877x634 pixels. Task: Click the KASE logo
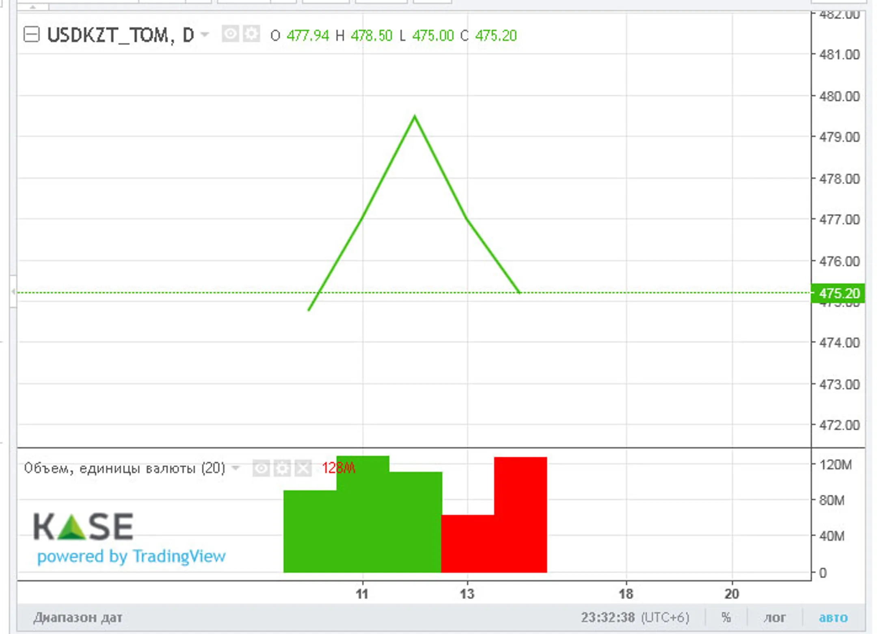[83, 526]
